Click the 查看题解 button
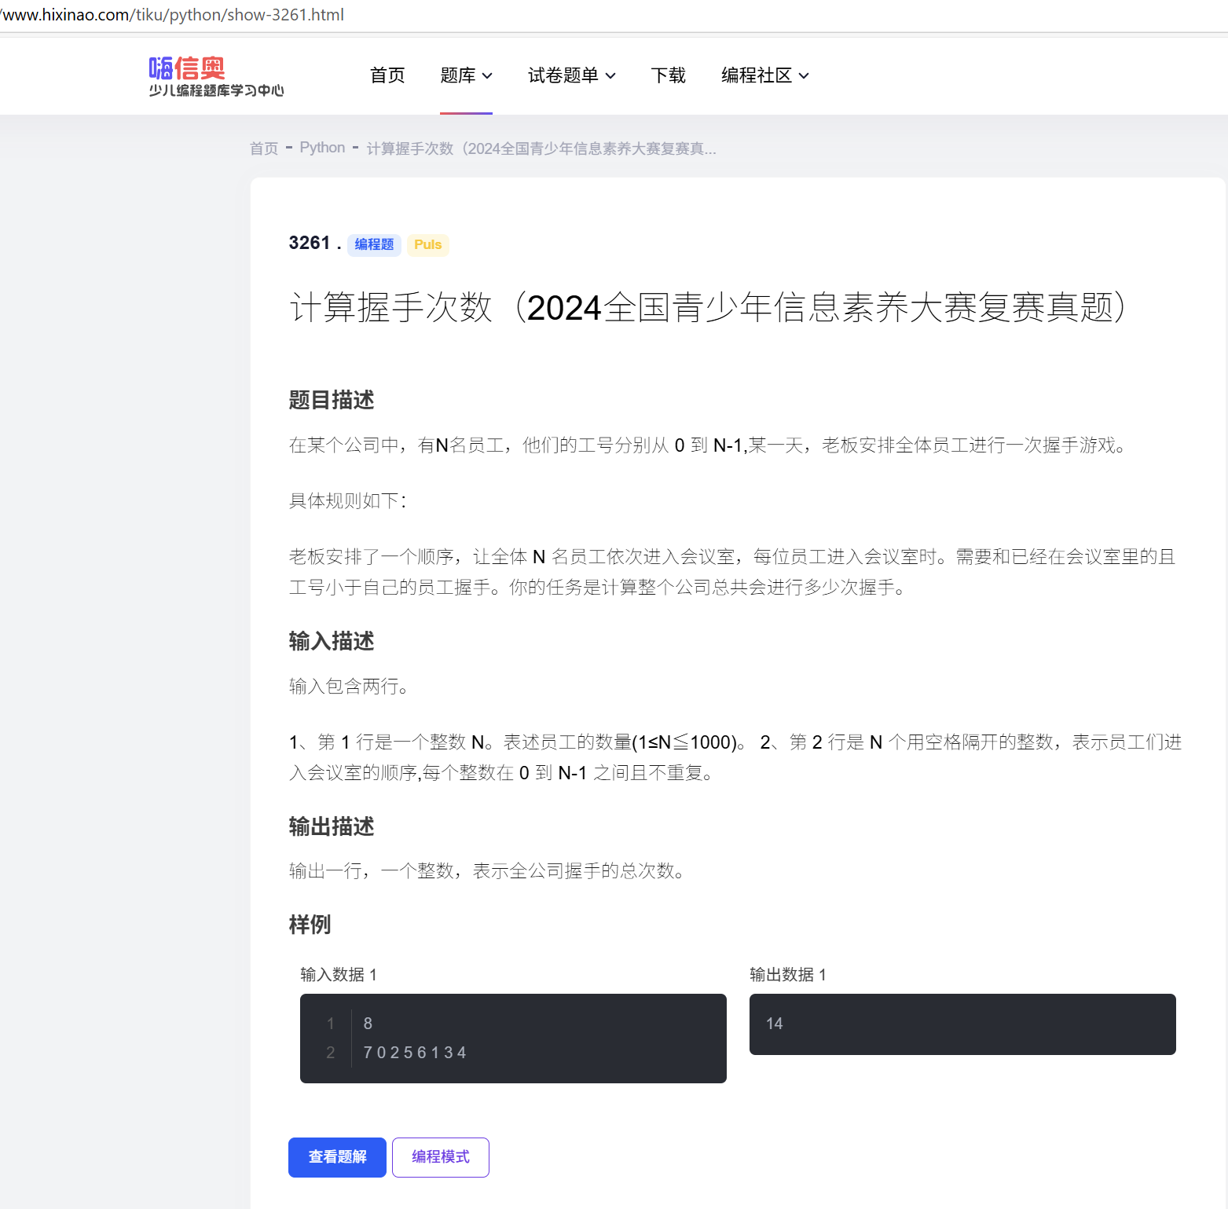Screen dimensions: 1228x1209 [x=337, y=1157]
